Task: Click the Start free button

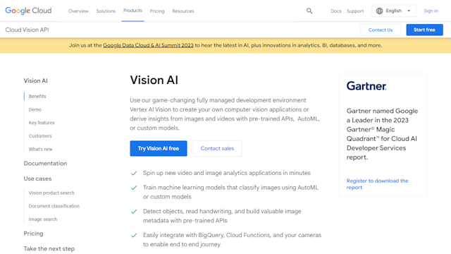Action: point(424,30)
